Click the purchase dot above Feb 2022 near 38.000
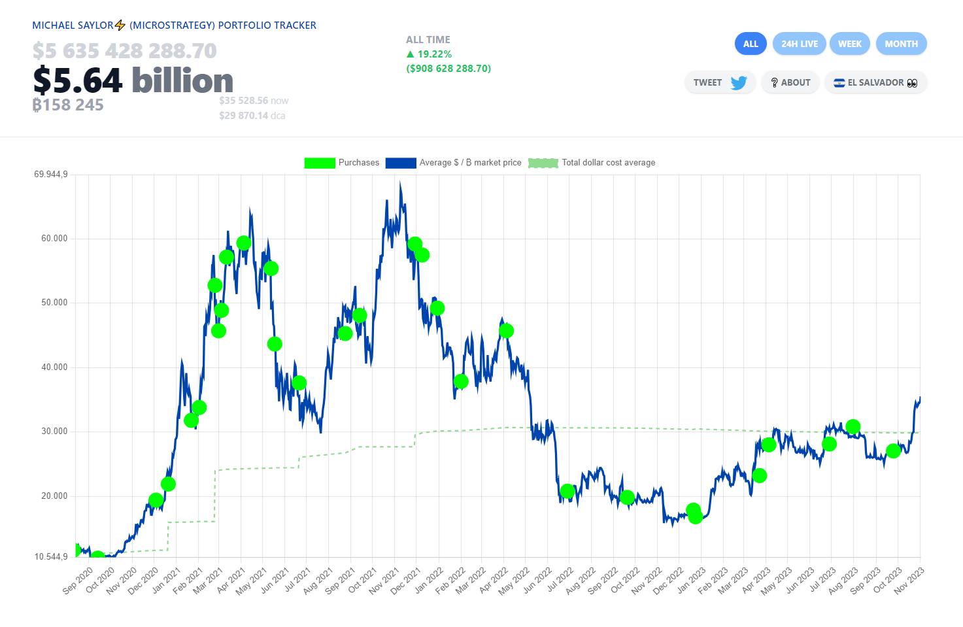963x627 pixels. pyautogui.click(x=461, y=381)
